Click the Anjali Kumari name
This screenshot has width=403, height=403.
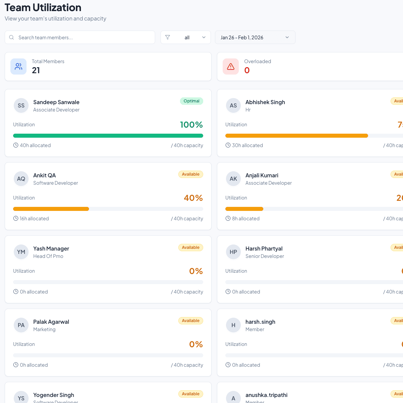coord(262,175)
